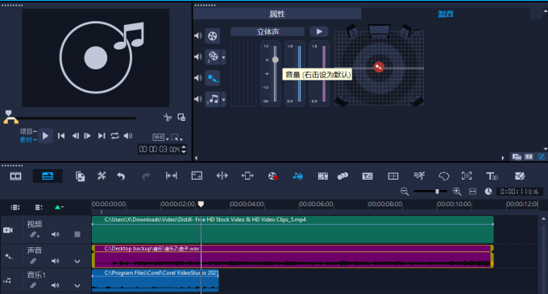Mute the music track speaker in mixer
This screenshot has height=294, width=548.
point(198,99)
